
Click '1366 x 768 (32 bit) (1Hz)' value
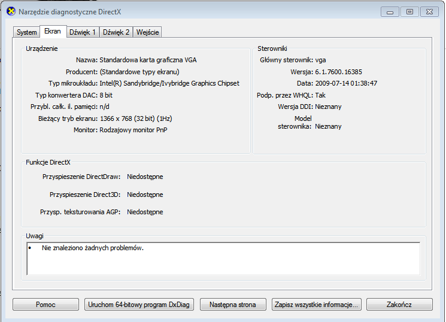click(x=136, y=119)
